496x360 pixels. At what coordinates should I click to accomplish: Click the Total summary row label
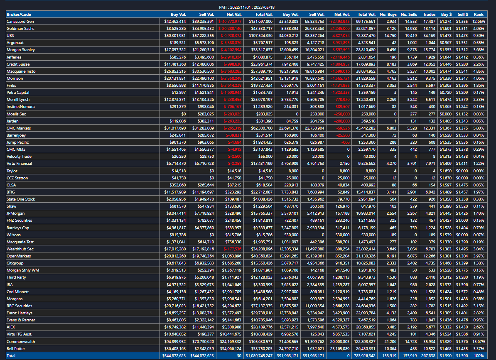pos(11,356)
